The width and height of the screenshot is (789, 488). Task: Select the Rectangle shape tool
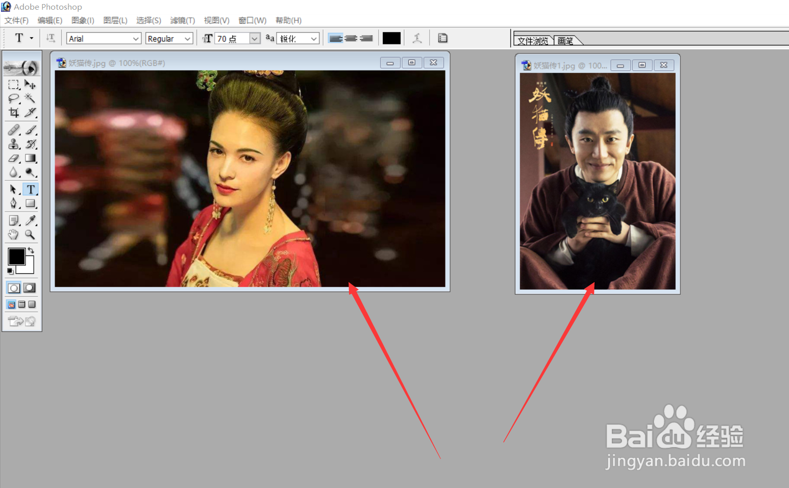pos(30,203)
